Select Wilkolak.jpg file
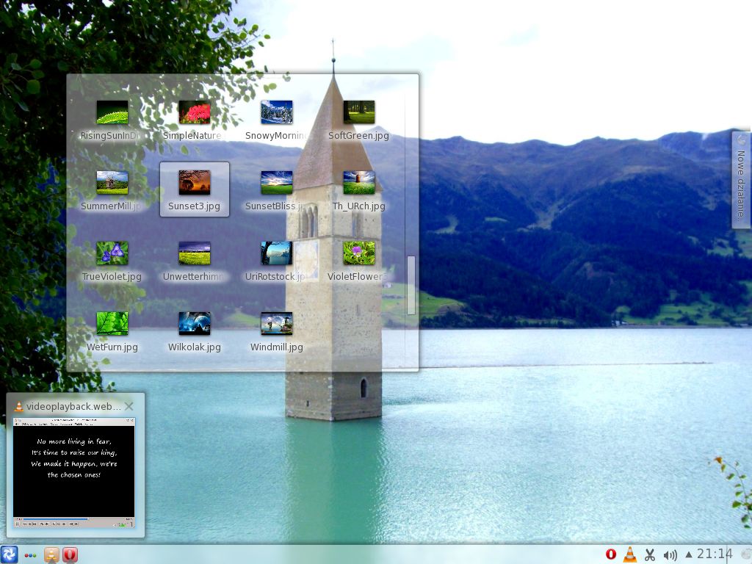 coord(194,332)
